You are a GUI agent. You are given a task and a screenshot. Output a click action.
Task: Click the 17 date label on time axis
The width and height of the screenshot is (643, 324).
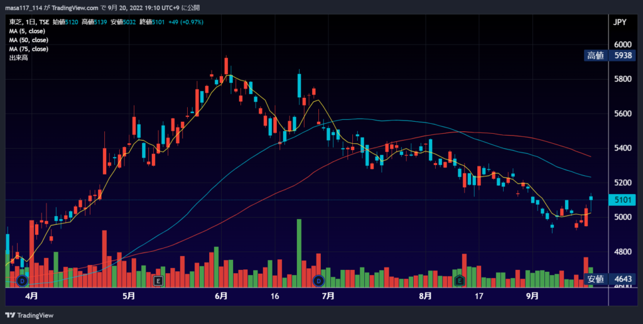478,296
